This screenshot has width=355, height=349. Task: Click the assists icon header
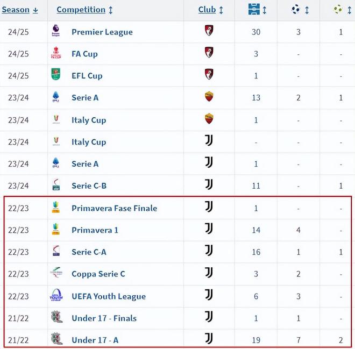pos(338,10)
